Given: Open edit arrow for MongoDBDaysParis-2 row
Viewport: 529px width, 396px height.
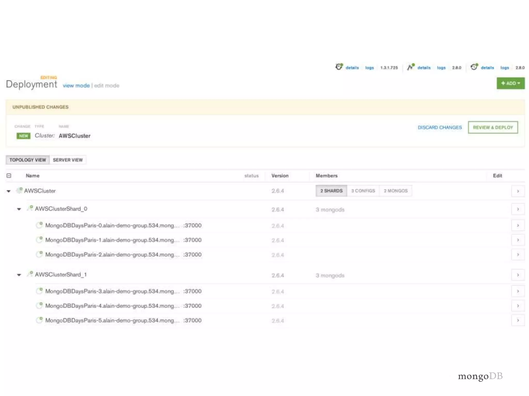Looking at the screenshot, I should tap(518, 254).
